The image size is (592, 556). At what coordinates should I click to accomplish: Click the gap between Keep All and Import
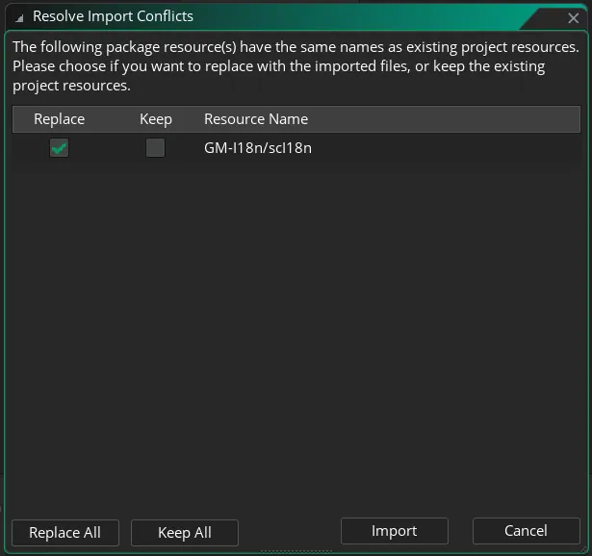click(289, 532)
